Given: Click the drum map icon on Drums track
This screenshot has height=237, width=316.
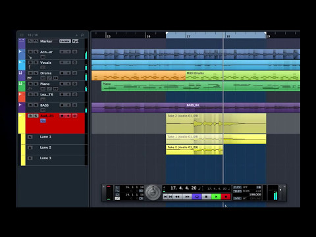Looking at the screenshot, I should pyautogui.click(x=55, y=78).
